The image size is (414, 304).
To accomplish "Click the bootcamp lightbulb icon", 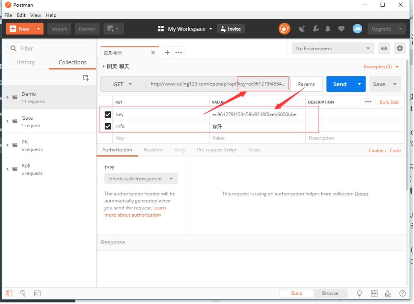I will pos(359,293).
